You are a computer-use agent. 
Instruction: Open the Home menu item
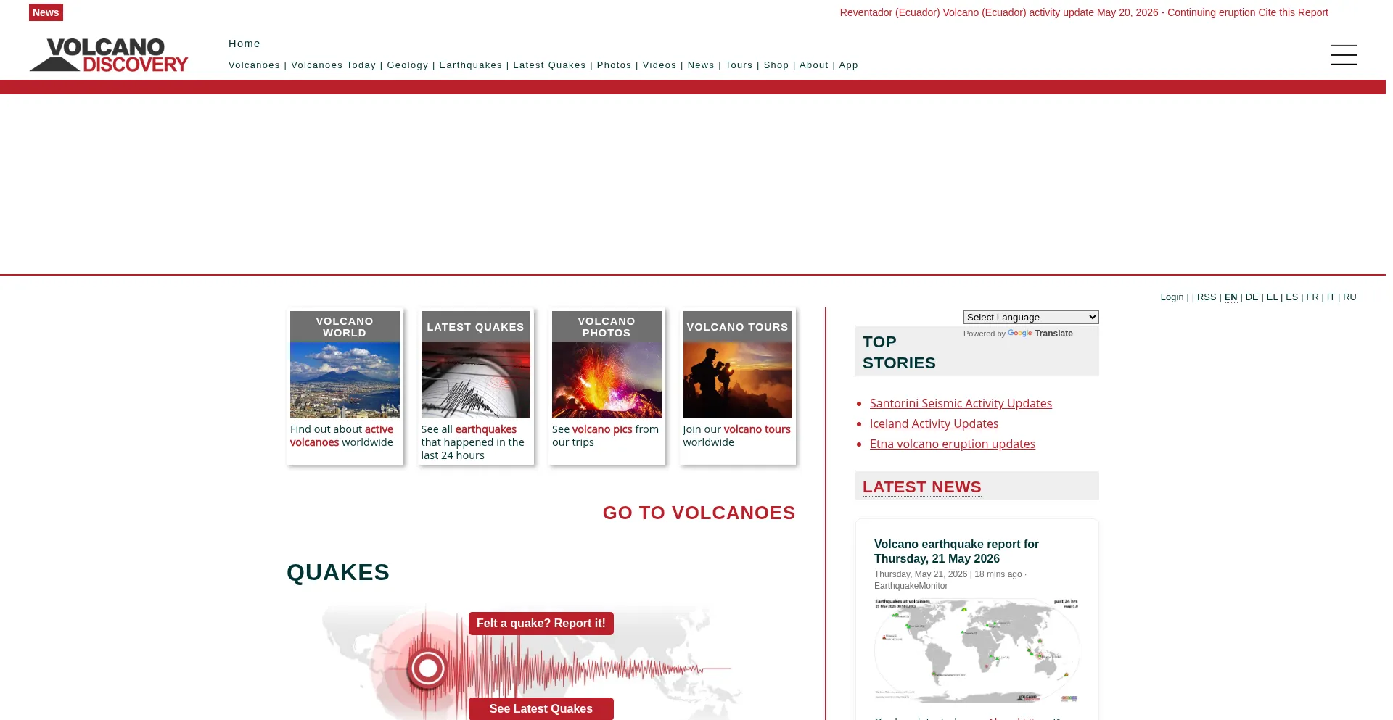coord(245,44)
